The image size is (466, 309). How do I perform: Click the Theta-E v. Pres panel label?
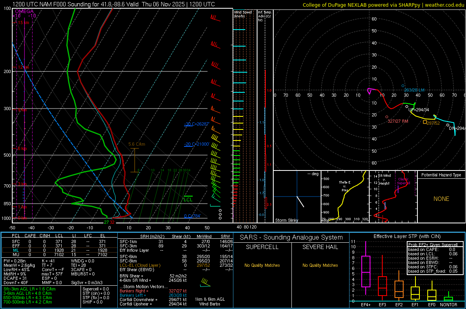point(345,186)
